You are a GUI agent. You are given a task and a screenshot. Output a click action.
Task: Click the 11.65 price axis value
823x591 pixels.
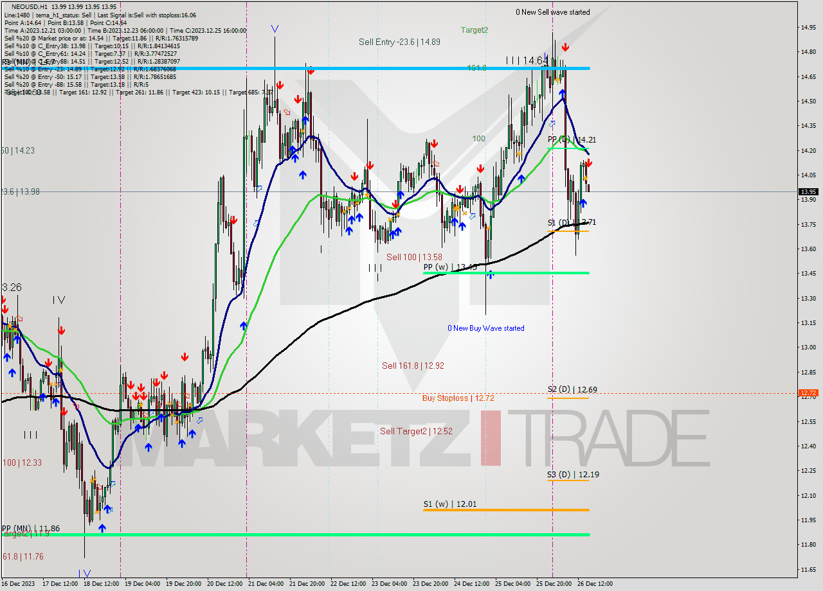[808, 569]
